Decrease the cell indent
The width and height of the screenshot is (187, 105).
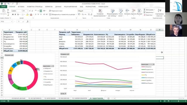click(44, 14)
